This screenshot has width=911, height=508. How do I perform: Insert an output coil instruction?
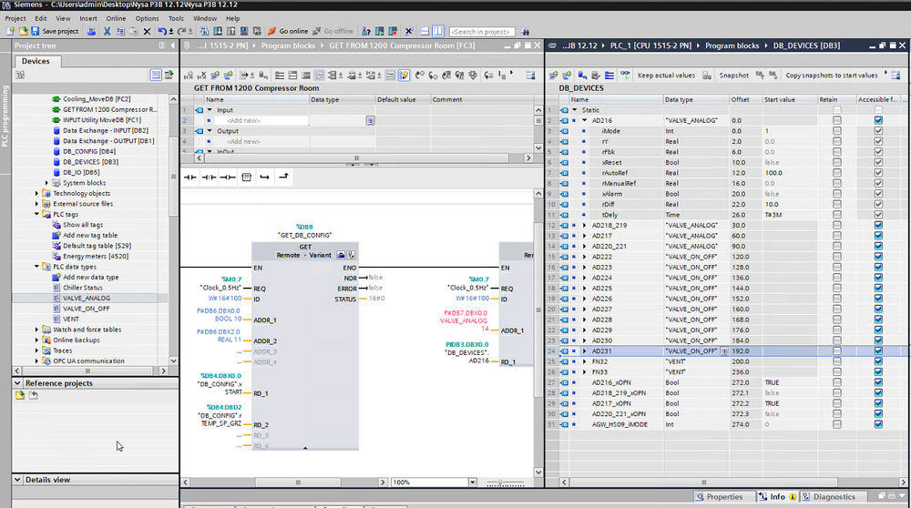(229, 177)
